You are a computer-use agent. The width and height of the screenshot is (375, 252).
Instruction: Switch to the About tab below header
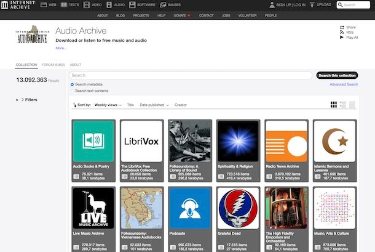click(76, 65)
